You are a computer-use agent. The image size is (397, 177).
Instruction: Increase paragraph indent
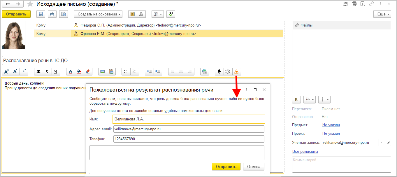tap(158, 71)
